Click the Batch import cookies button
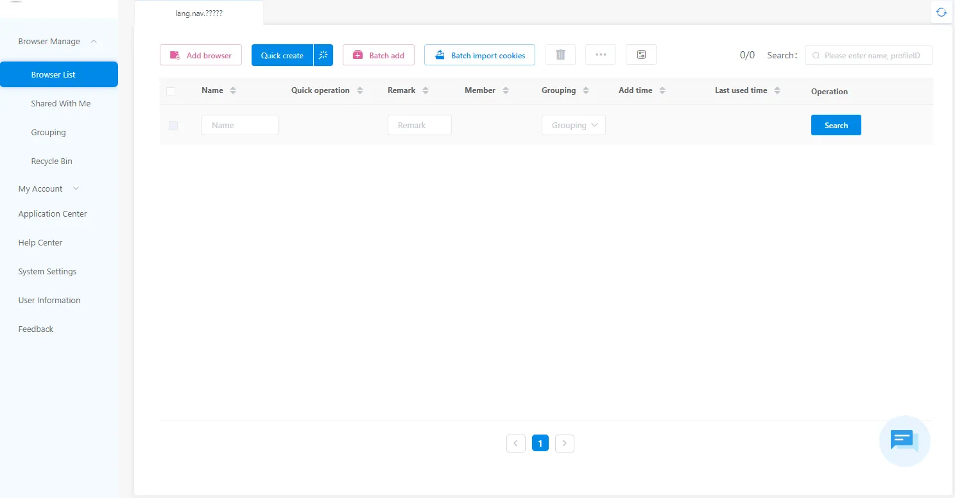 479,55
